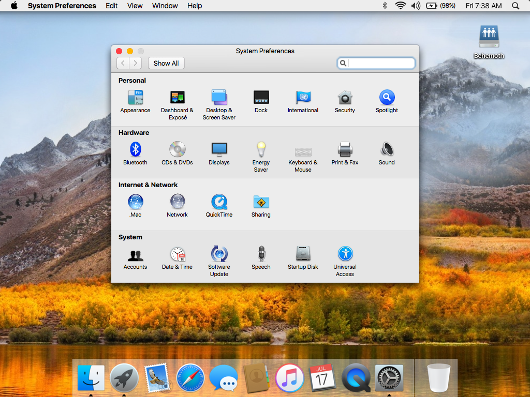Screen dimensions: 530x397
Task: Open the Spotlight preference pane
Action: click(x=387, y=98)
